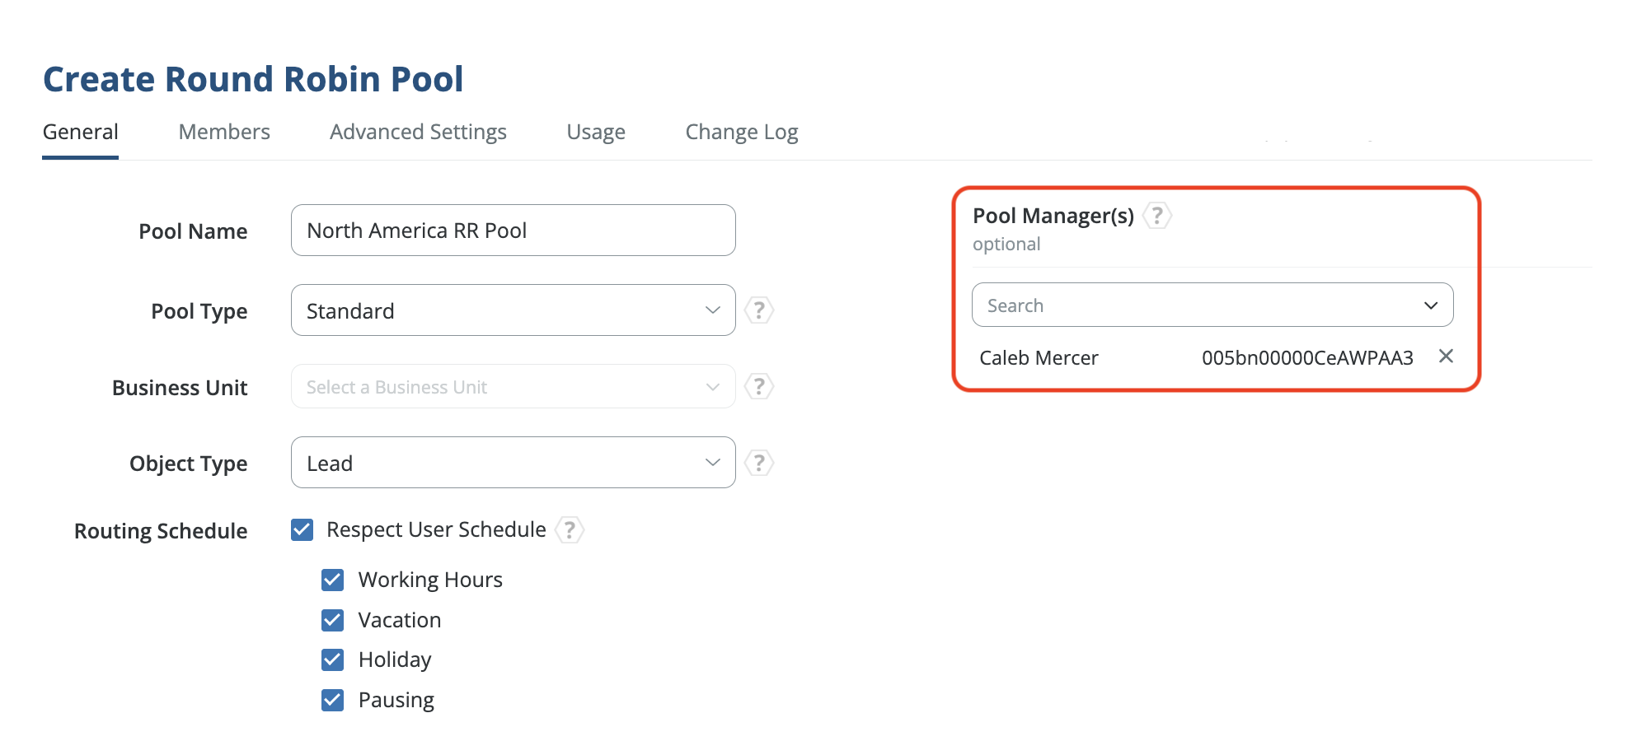1632x741 pixels.
Task: Click help icon for Respect User Schedule
Action: pyautogui.click(x=570, y=529)
